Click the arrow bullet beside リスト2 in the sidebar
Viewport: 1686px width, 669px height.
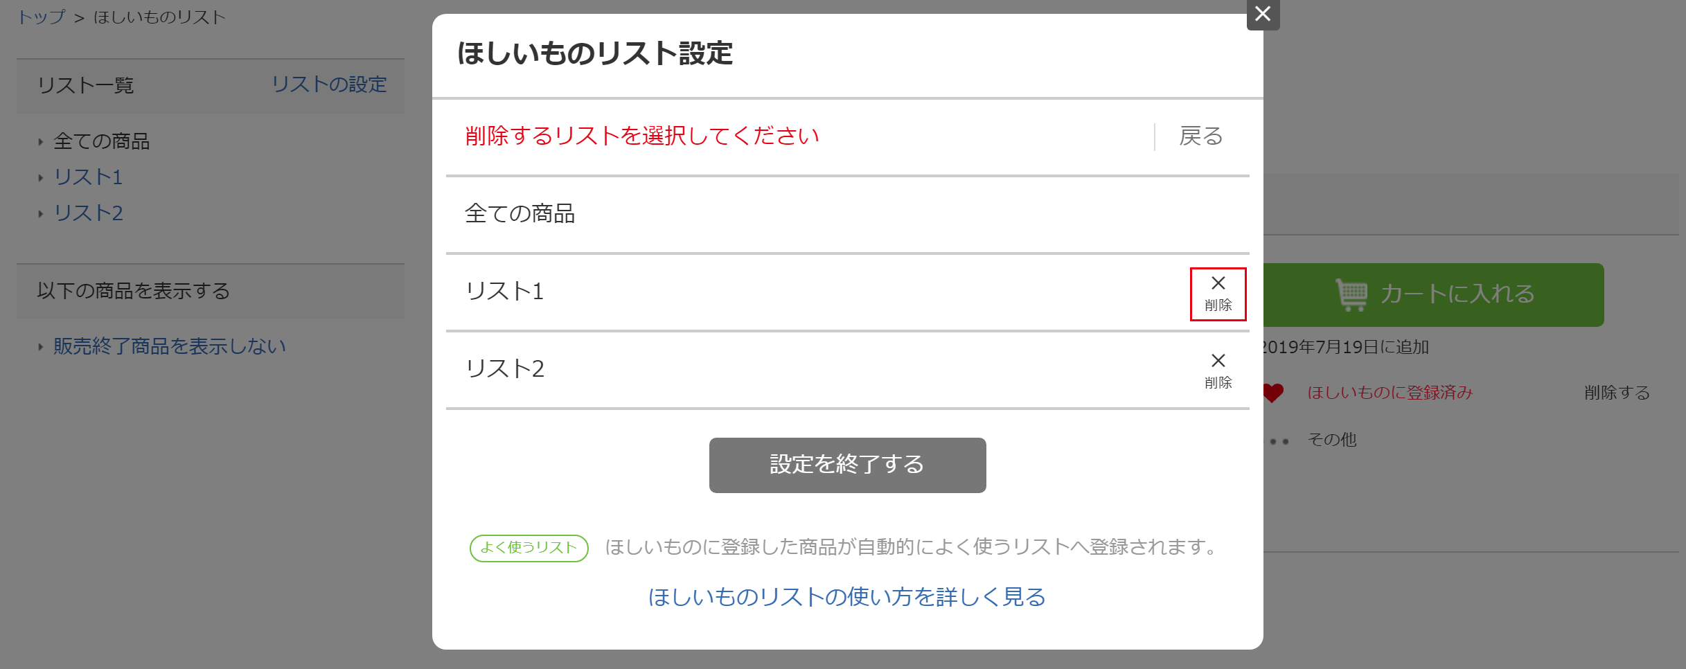point(40,214)
